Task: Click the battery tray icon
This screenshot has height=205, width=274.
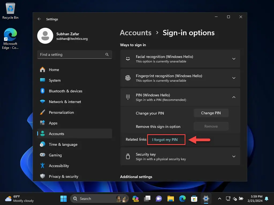Action: coord(241,199)
